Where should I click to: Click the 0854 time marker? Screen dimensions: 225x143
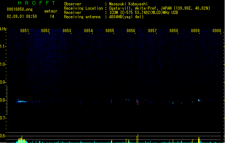click(88, 31)
